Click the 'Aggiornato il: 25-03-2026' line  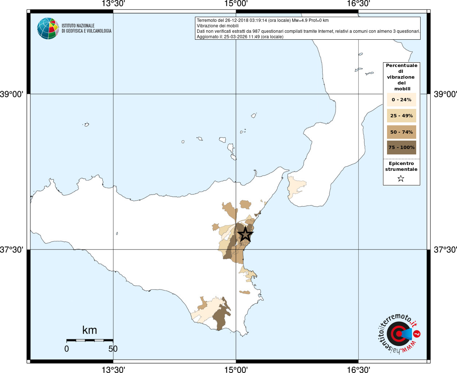[x=240, y=37]
